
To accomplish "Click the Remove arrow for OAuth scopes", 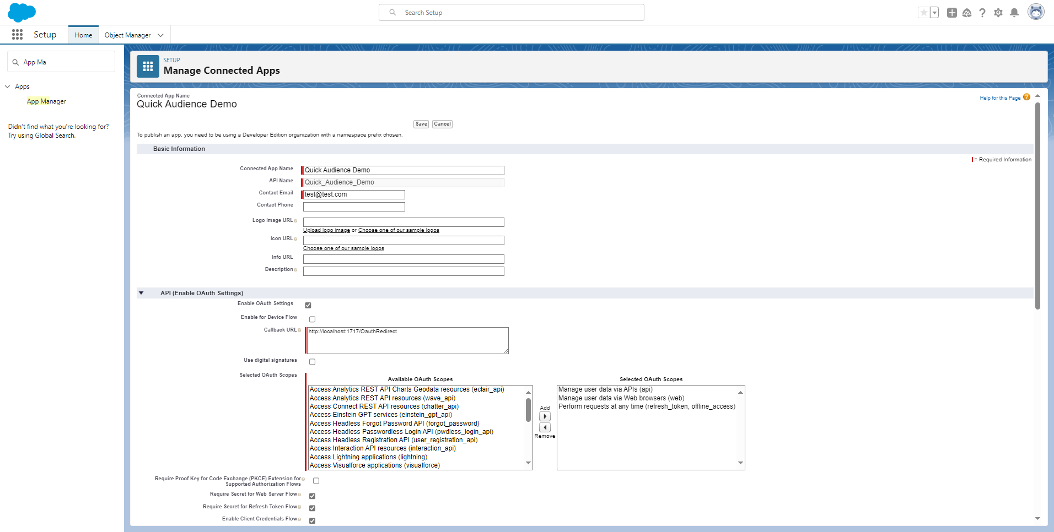I will (545, 427).
